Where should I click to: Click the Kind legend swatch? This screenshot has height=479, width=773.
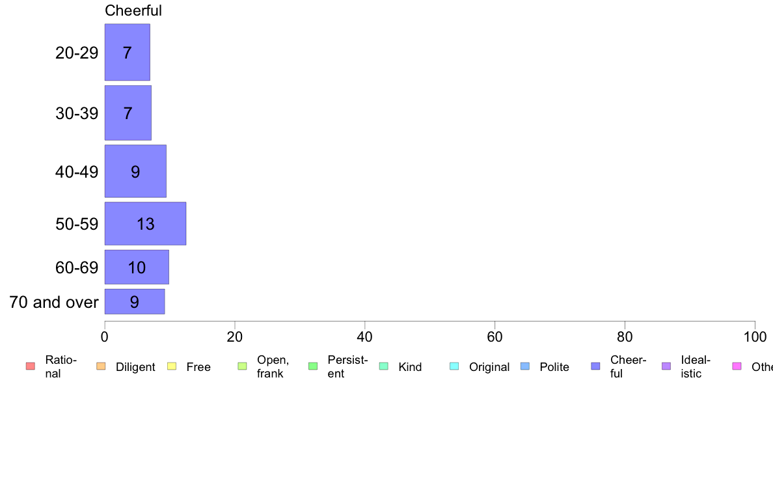(x=383, y=366)
